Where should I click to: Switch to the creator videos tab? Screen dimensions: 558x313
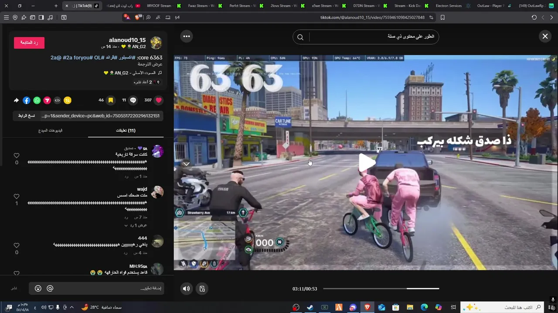point(50,130)
